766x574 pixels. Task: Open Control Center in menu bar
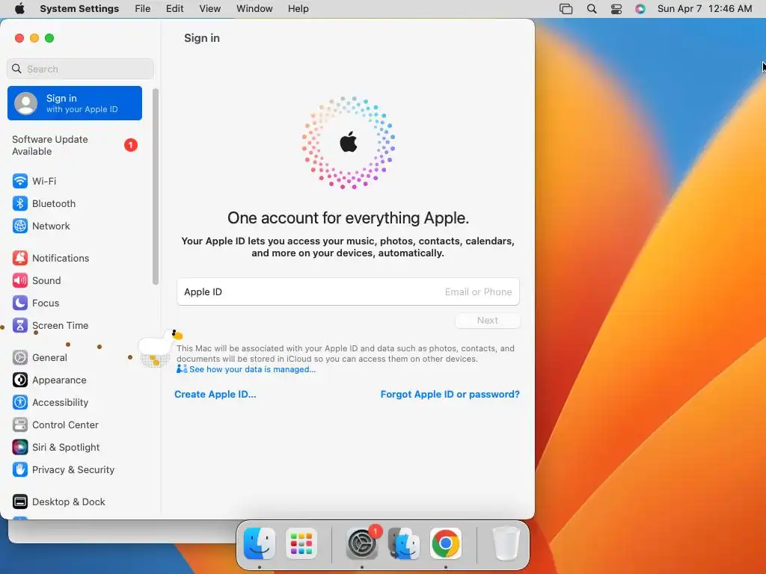pos(616,9)
